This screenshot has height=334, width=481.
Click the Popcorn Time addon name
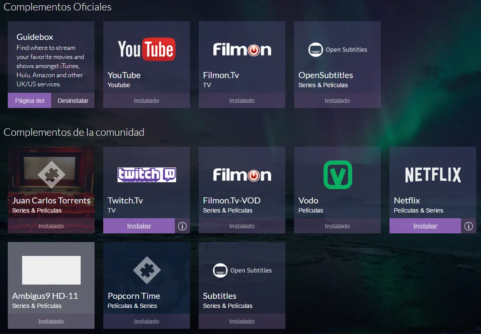134,296
